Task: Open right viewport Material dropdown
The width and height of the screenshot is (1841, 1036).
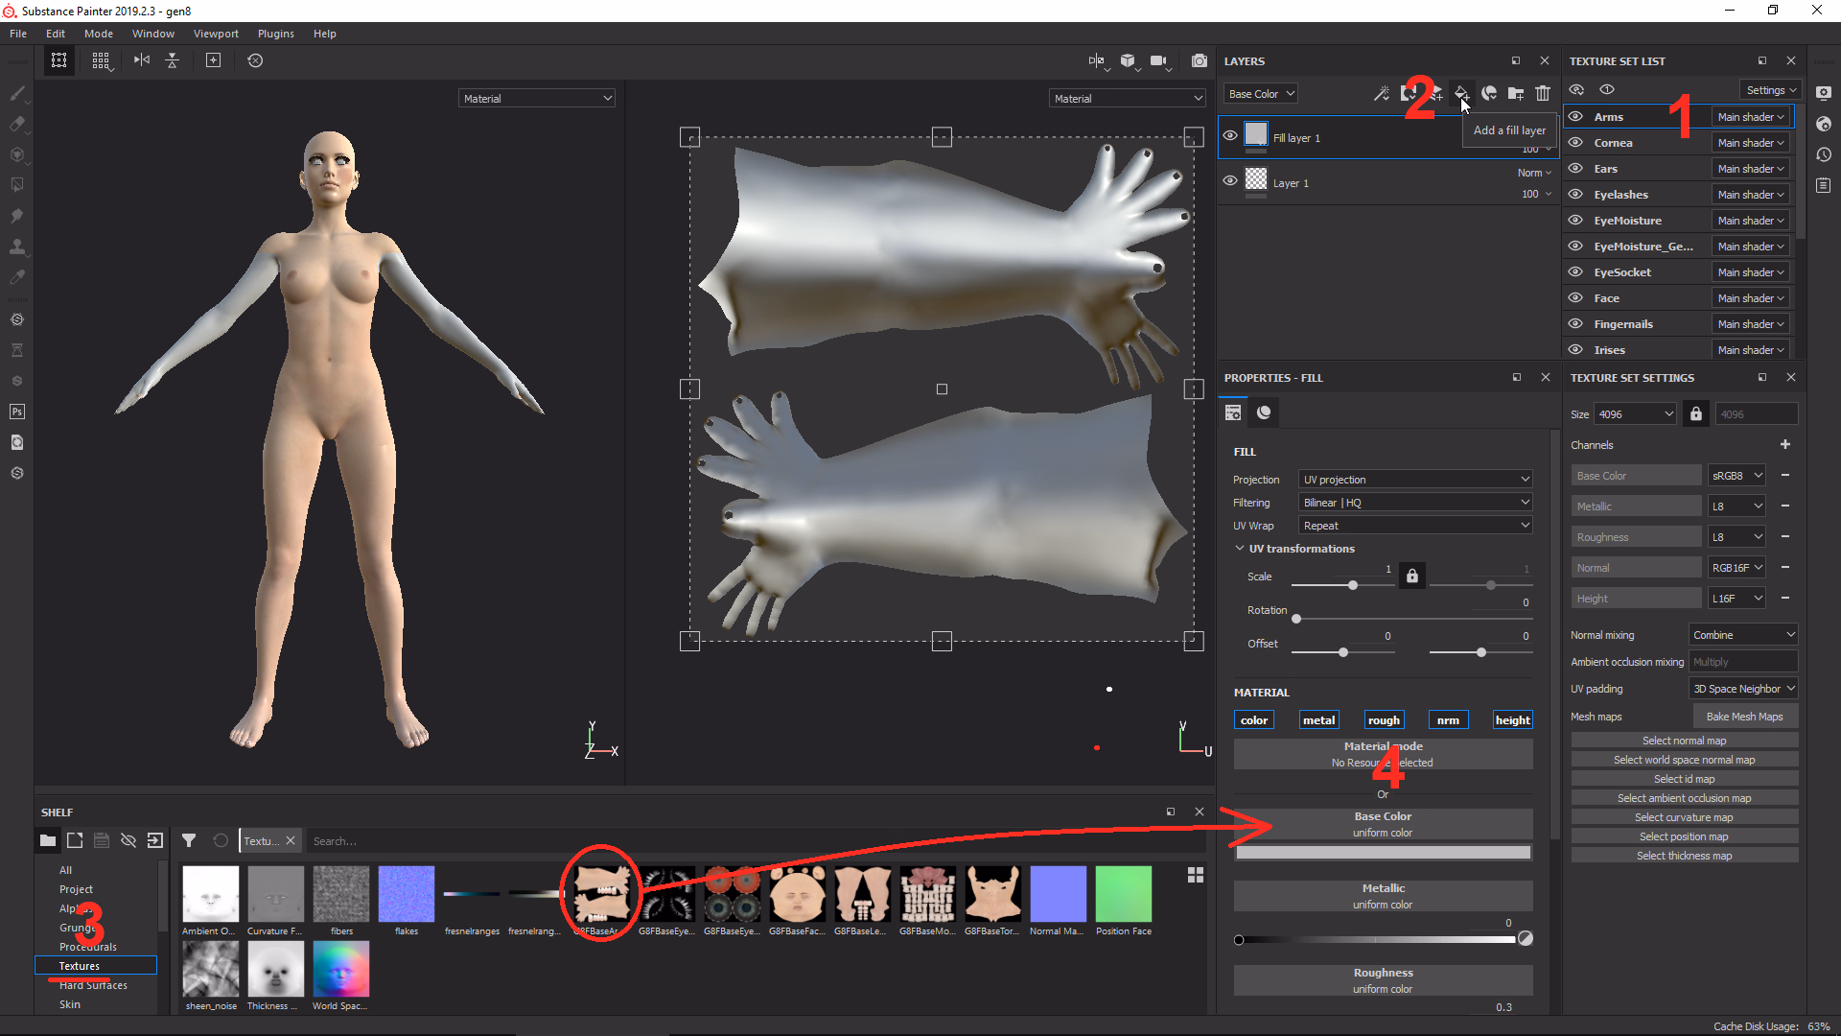Action: tap(1128, 98)
